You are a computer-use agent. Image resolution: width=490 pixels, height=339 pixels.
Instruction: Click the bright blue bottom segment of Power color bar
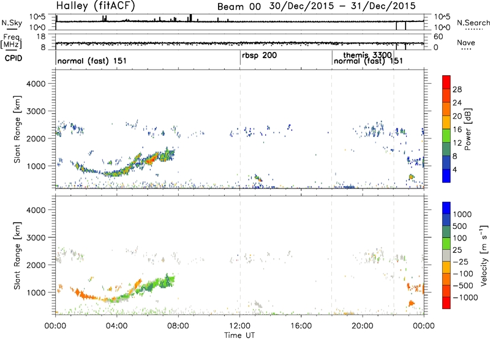447,176
